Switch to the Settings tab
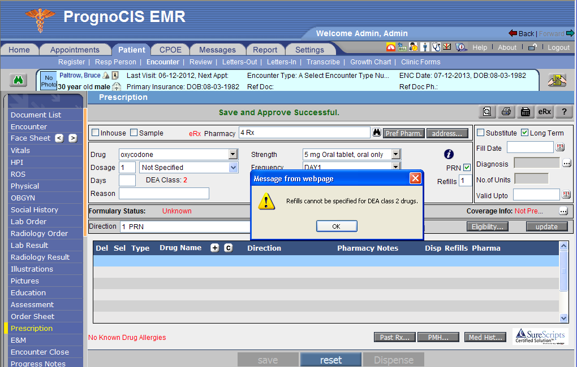This screenshot has width=577, height=367. [x=310, y=50]
